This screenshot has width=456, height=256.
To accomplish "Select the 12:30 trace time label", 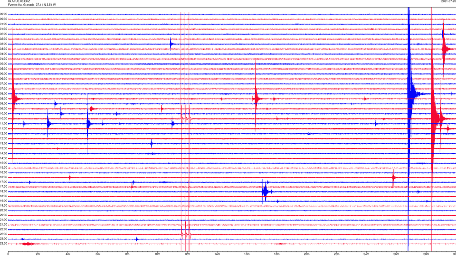I will tap(4, 138).
